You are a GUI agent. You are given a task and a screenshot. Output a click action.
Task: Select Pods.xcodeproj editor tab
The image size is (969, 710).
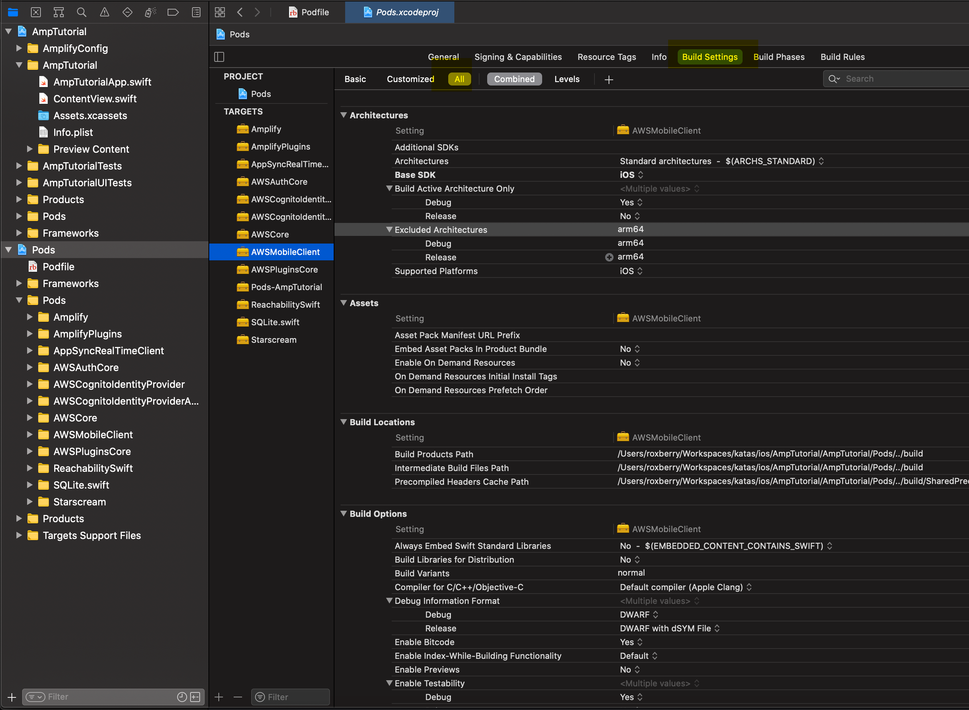(400, 13)
